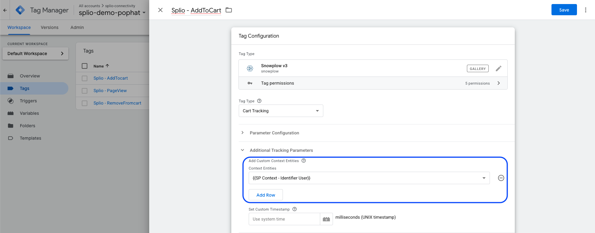The width and height of the screenshot is (595, 233).
Task: Click help icon for Add Custom Context Entities
Action: tap(304, 161)
